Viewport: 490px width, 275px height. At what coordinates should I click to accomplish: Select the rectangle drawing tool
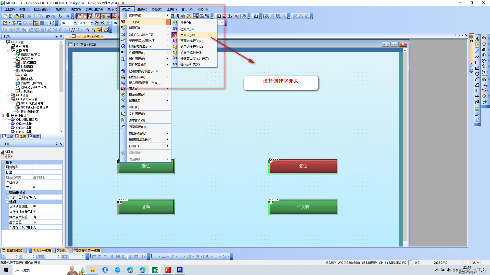click(x=477, y=63)
